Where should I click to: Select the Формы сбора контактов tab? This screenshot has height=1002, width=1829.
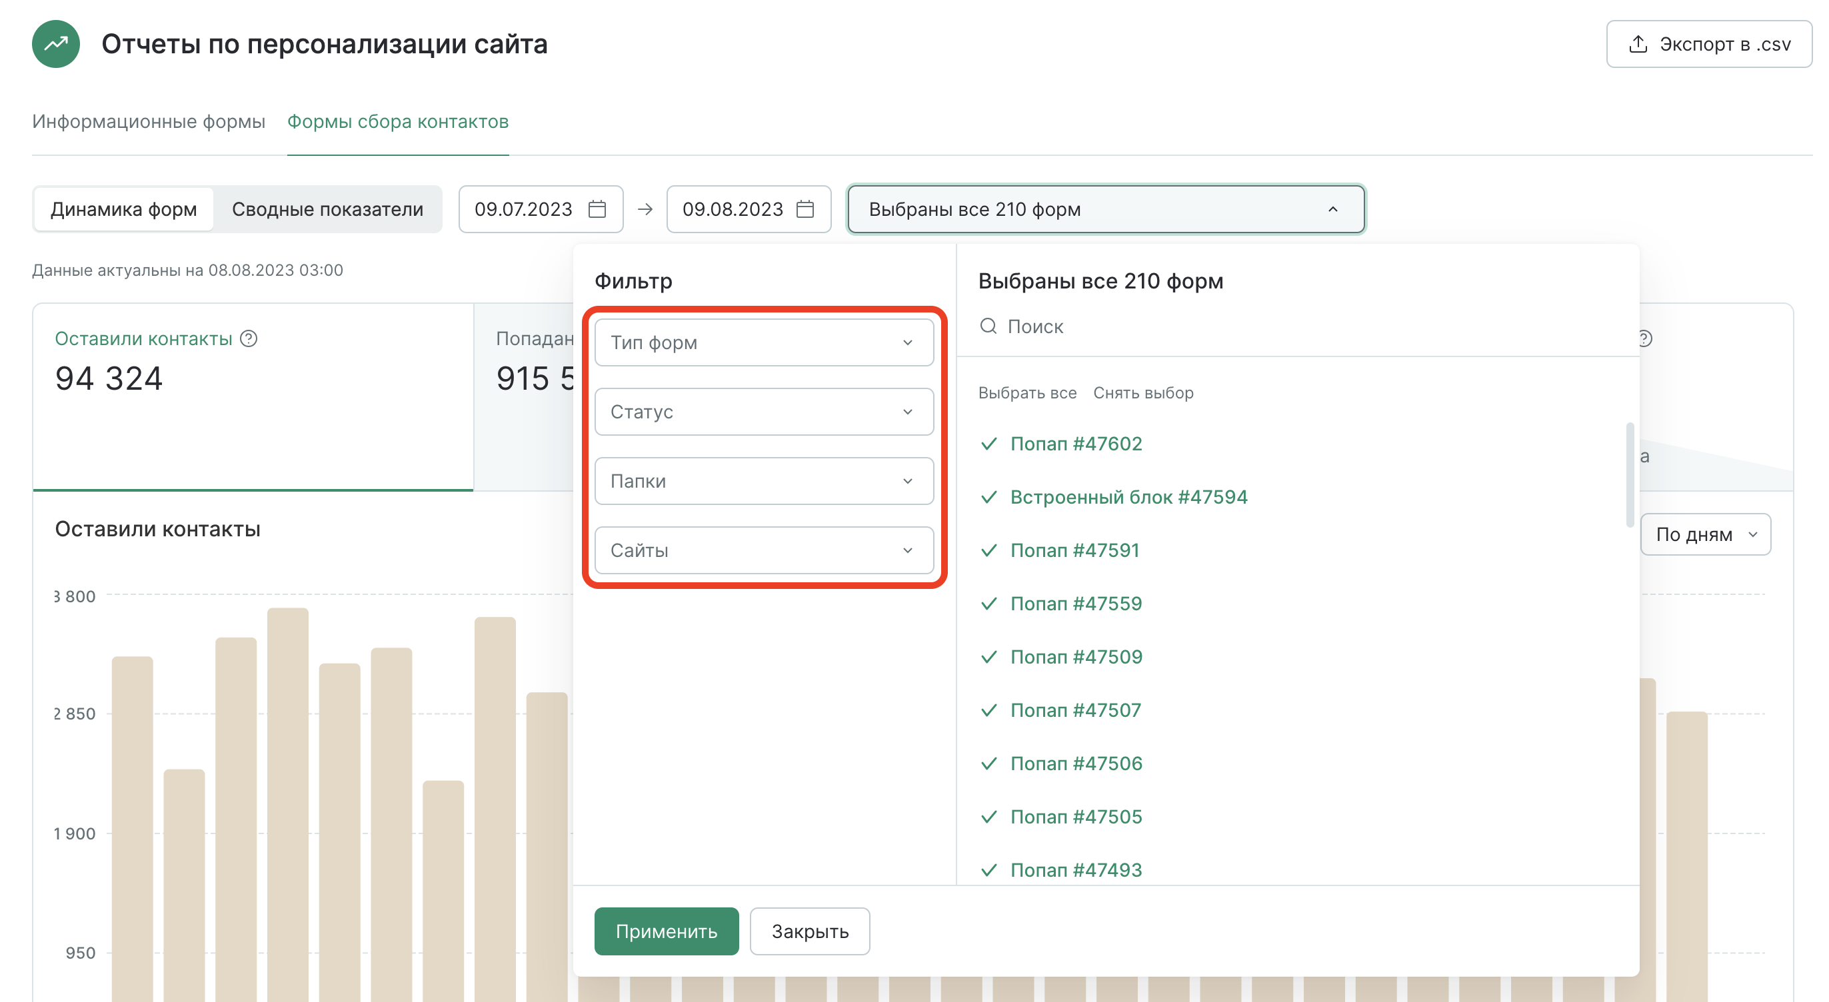[399, 122]
